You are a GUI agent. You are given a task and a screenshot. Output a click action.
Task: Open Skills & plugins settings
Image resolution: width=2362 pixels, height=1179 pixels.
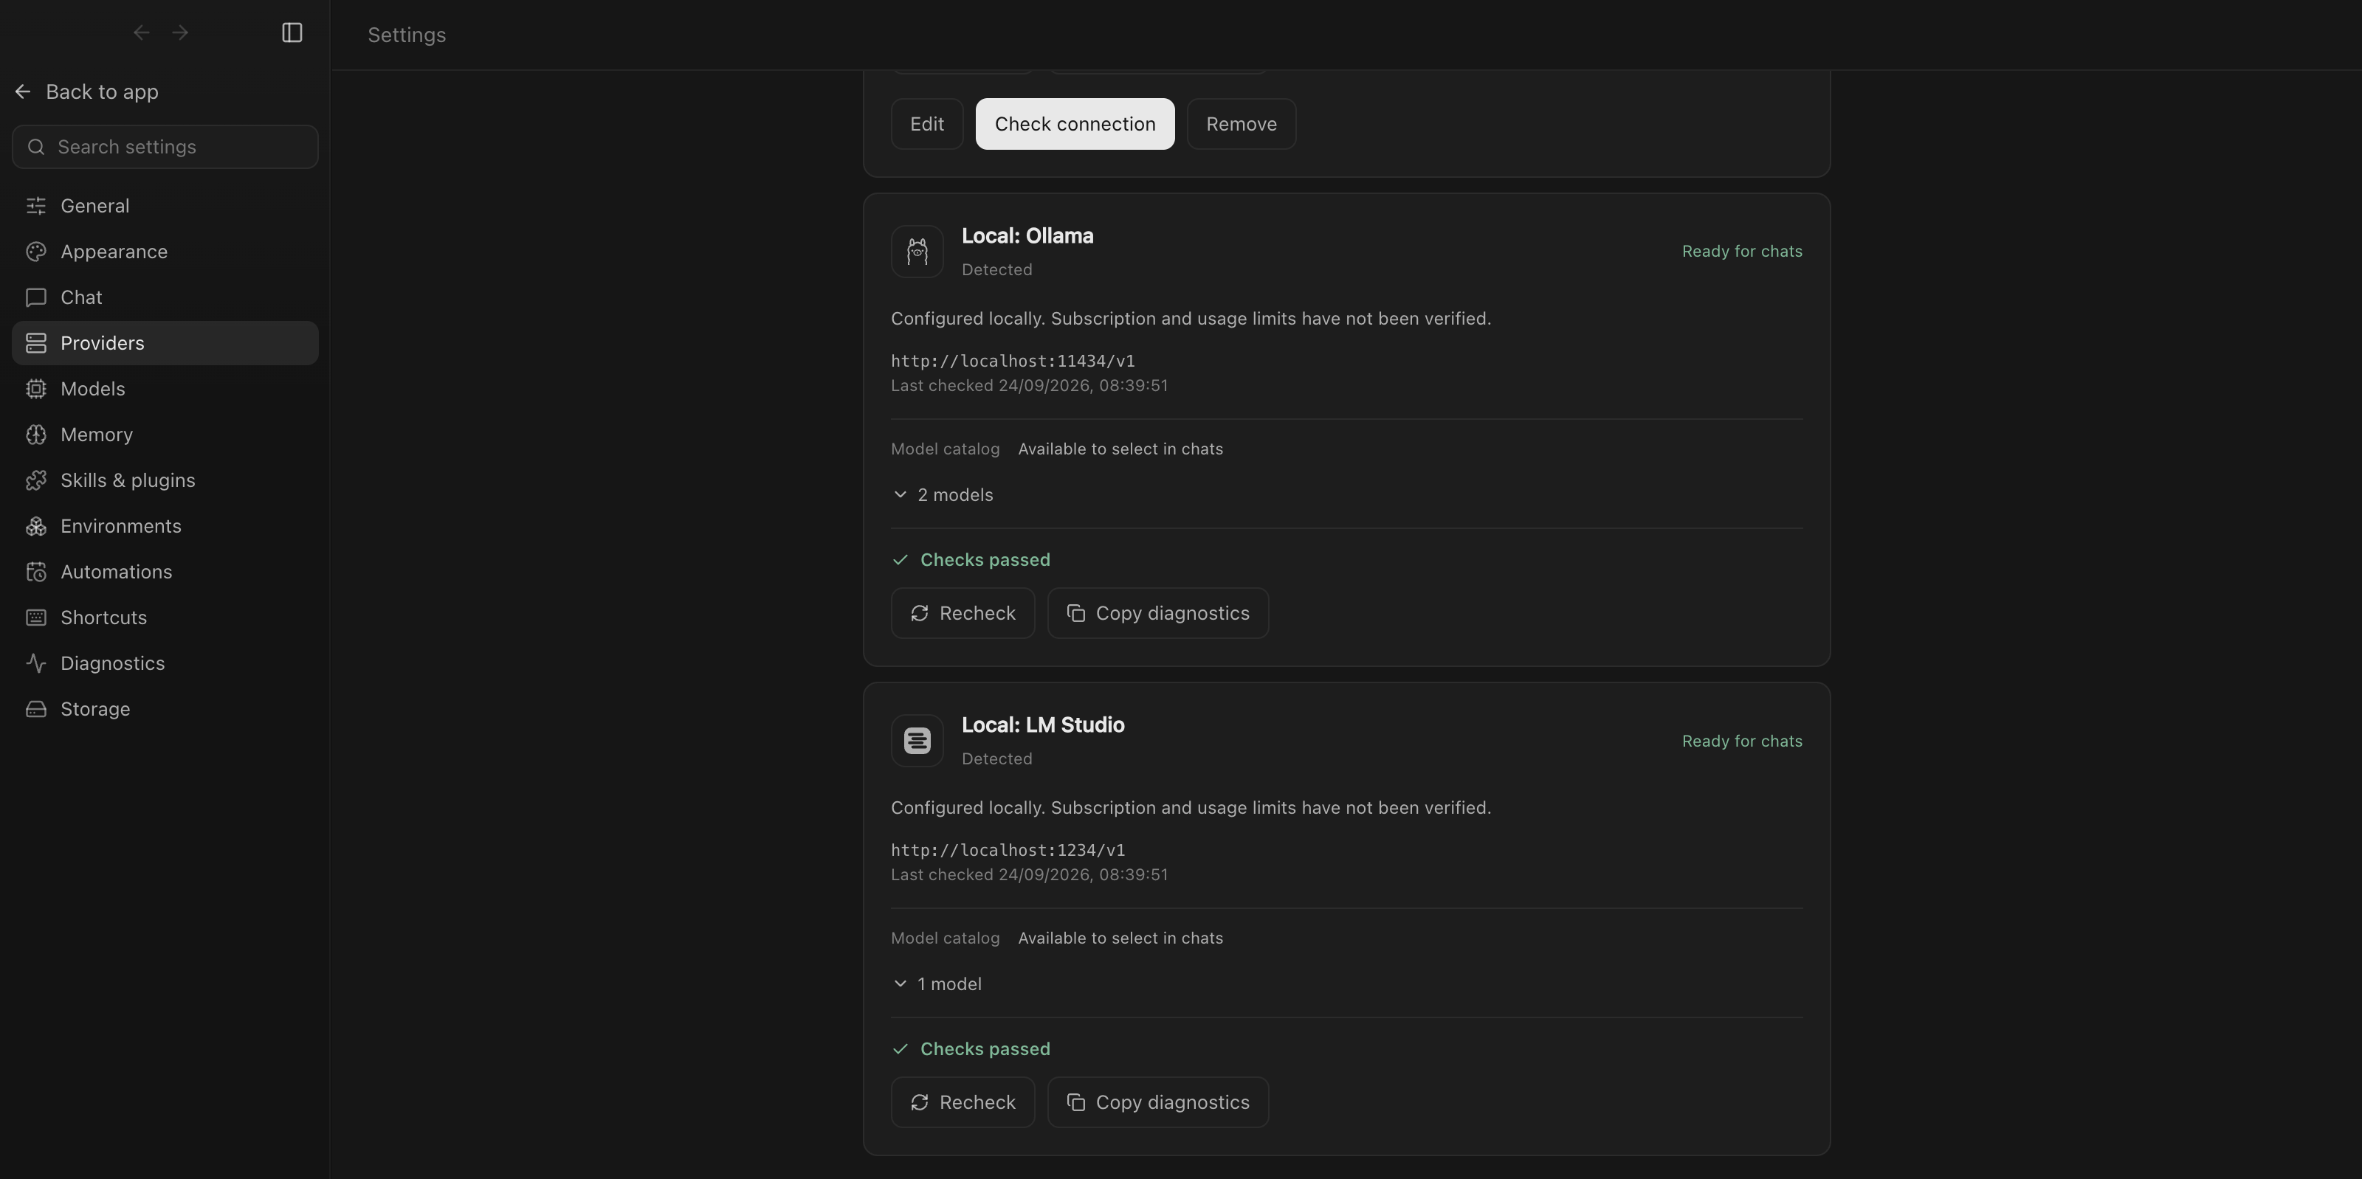pyautogui.click(x=165, y=480)
